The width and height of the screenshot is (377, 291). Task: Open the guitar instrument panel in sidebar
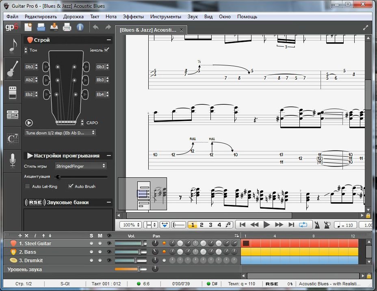click(x=13, y=69)
